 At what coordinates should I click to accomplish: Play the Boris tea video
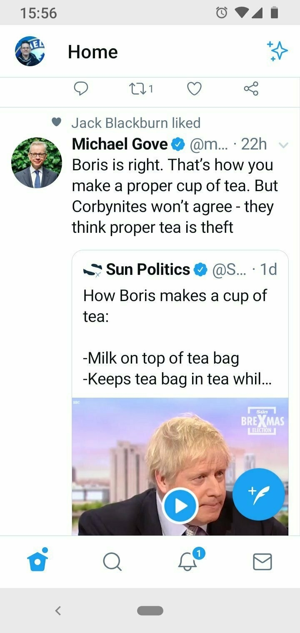click(x=180, y=506)
